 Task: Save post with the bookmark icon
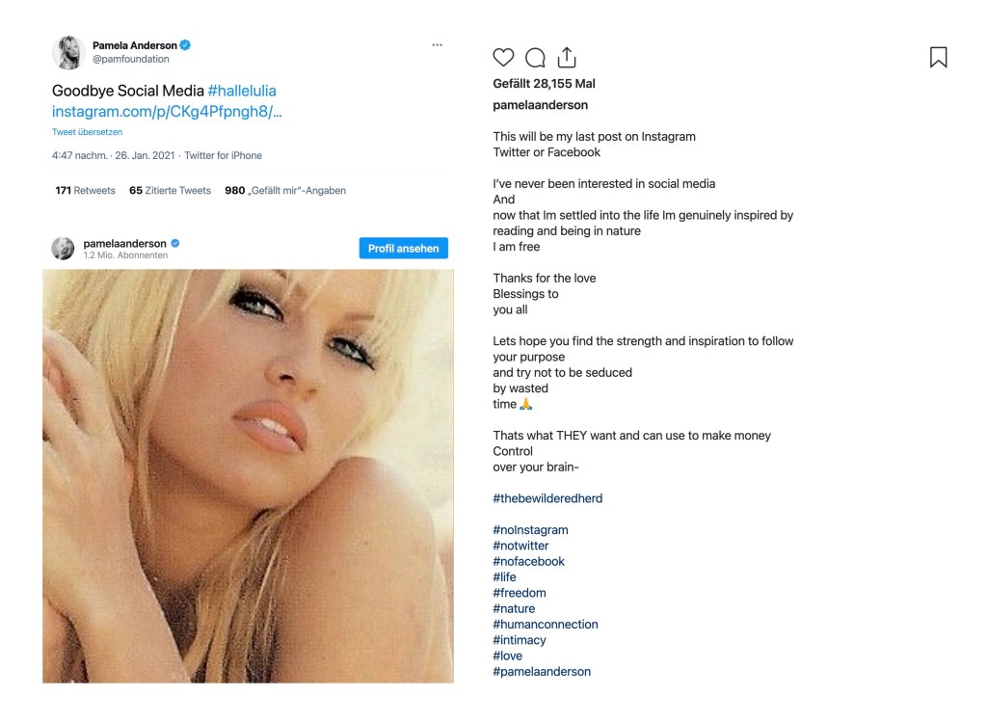938,58
